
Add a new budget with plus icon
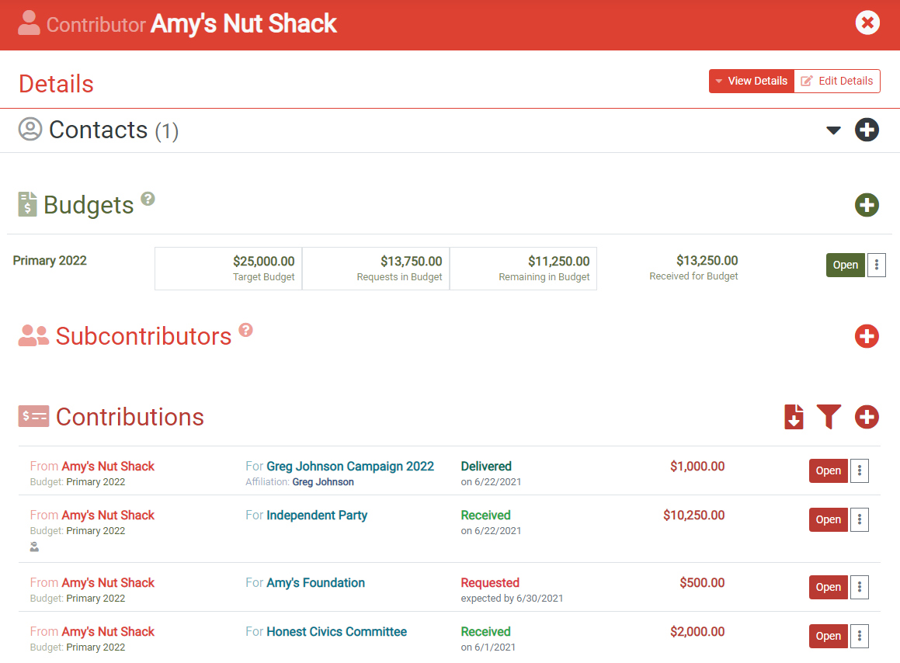pyautogui.click(x=867, y=205)
